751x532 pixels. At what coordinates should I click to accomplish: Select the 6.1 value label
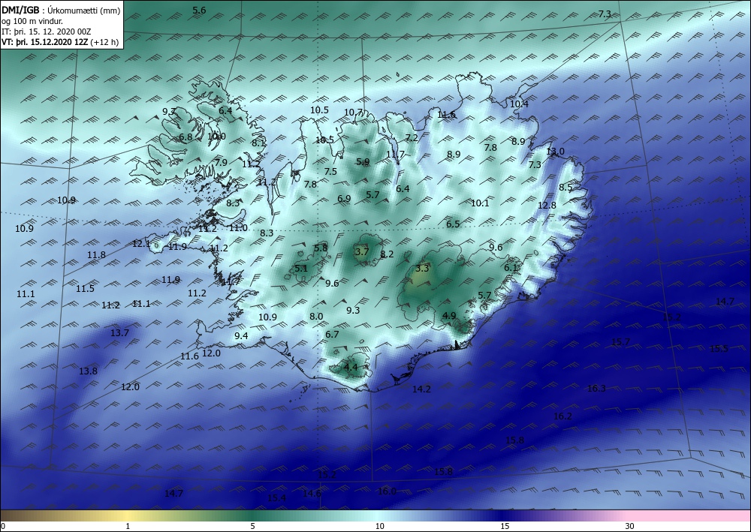(511, 267)
